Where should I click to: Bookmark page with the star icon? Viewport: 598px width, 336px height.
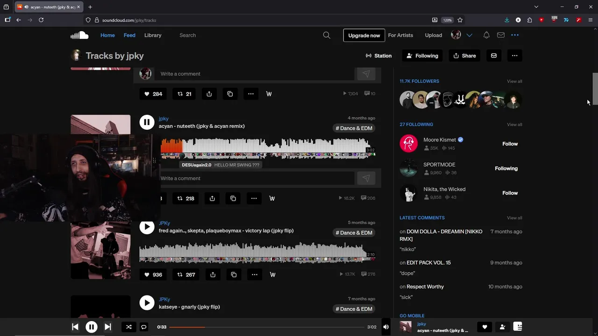460,20
